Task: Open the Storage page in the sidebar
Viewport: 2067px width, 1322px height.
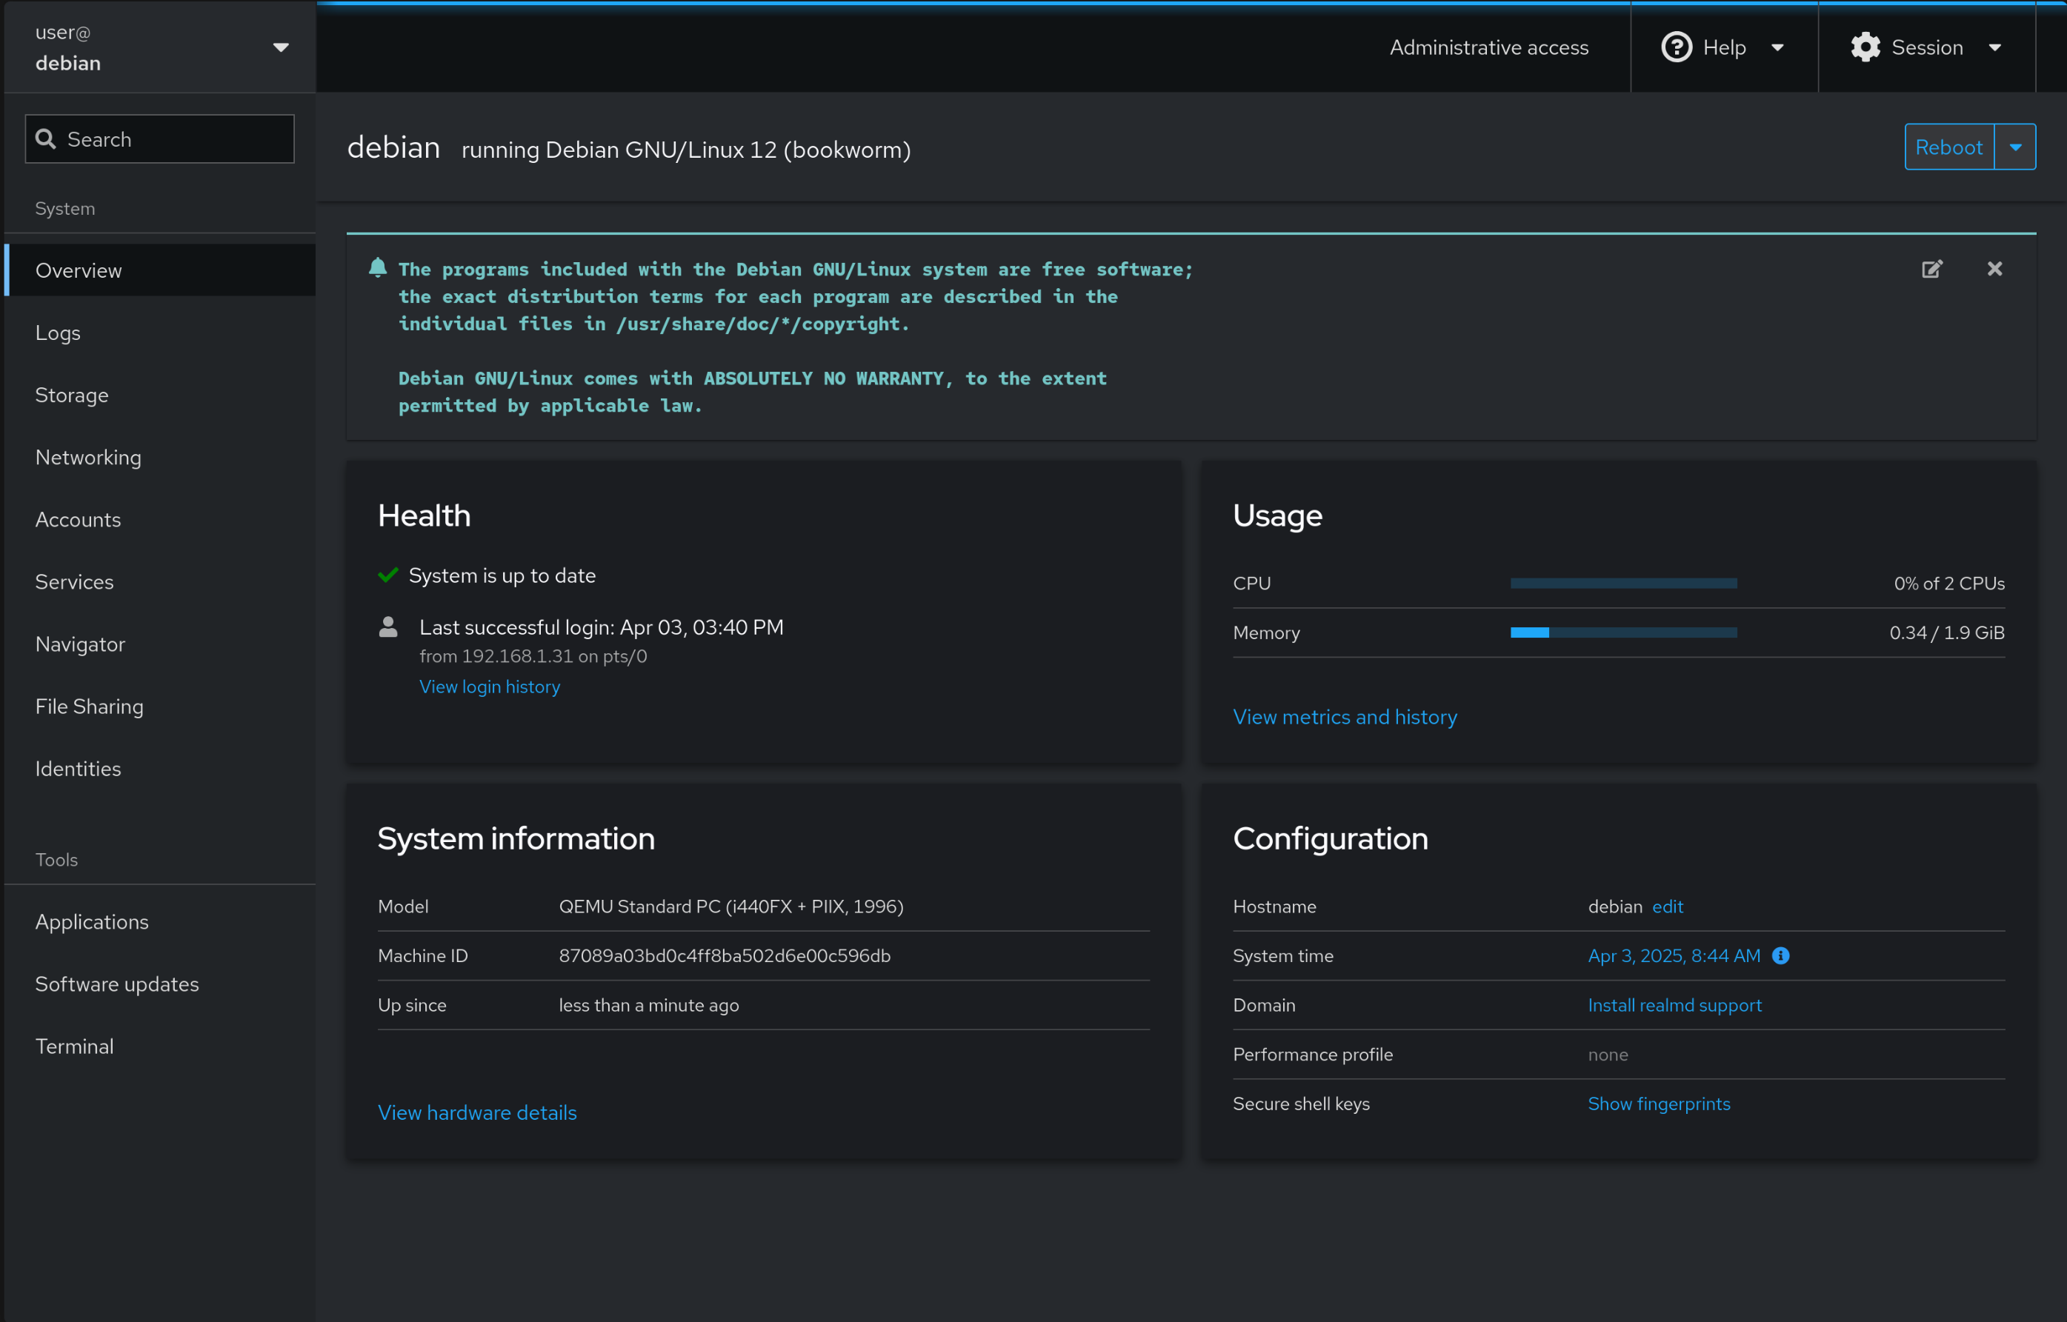Action: point(72,395)
